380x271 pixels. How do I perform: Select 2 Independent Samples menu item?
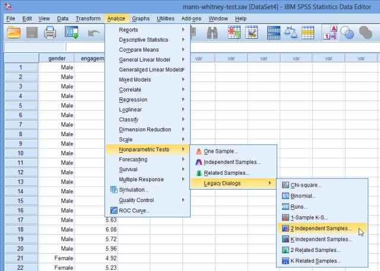point(322,228)
